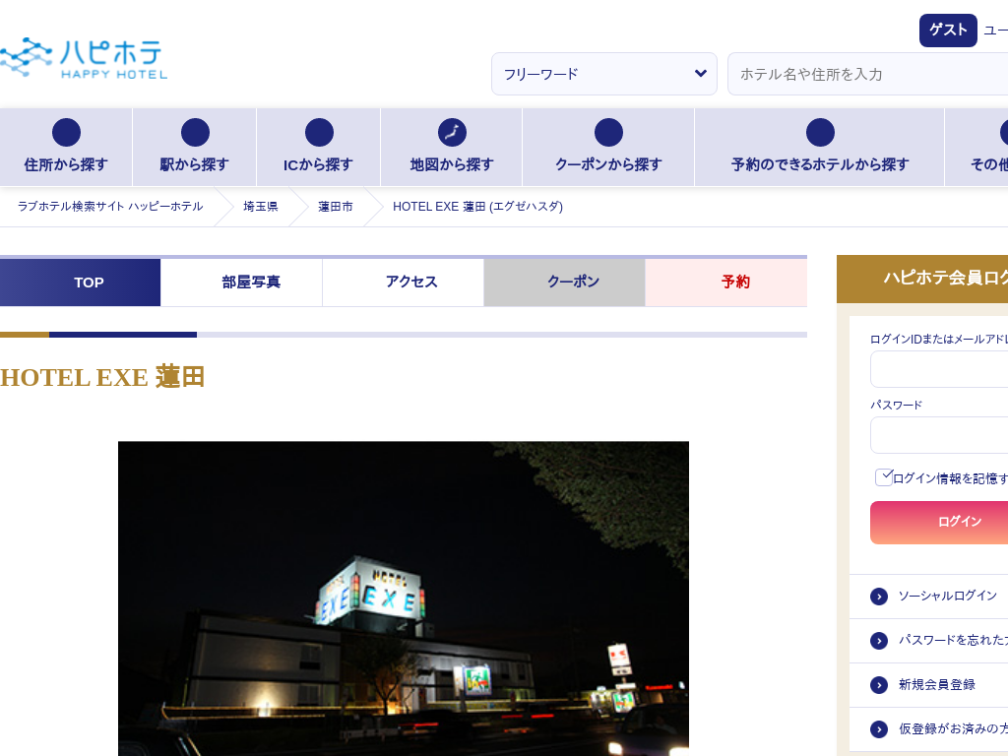Click the ハピホテ会員ログイン panel header
1008x756 pixels.
[x=922, y=279]
